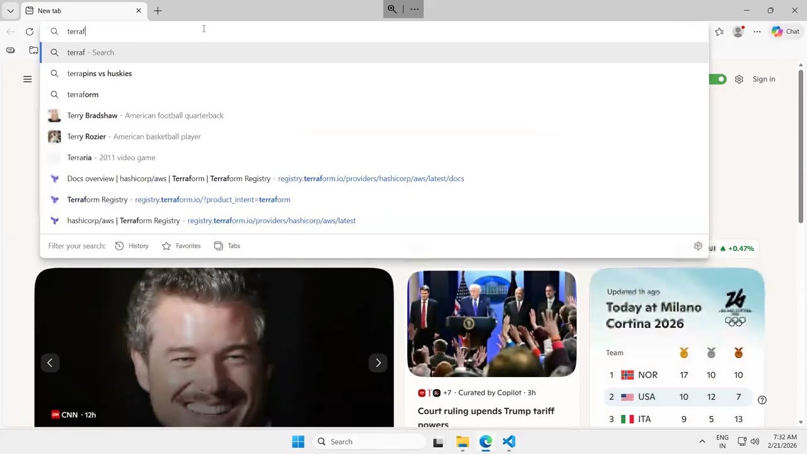Select Terry Rozier suggestion
This screenshot has width=807, height=454.
374,136
